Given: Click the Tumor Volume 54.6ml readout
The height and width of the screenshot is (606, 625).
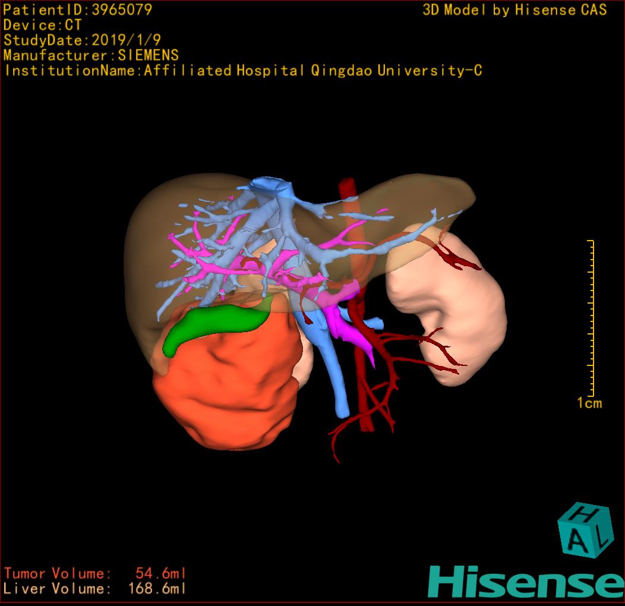Looking at the screenshot, I should 95,573.
